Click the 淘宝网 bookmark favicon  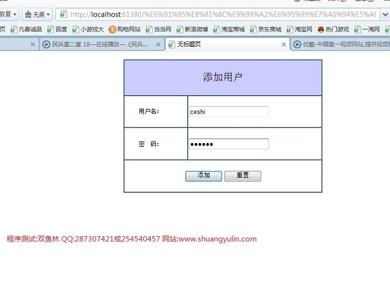[290, 30]
